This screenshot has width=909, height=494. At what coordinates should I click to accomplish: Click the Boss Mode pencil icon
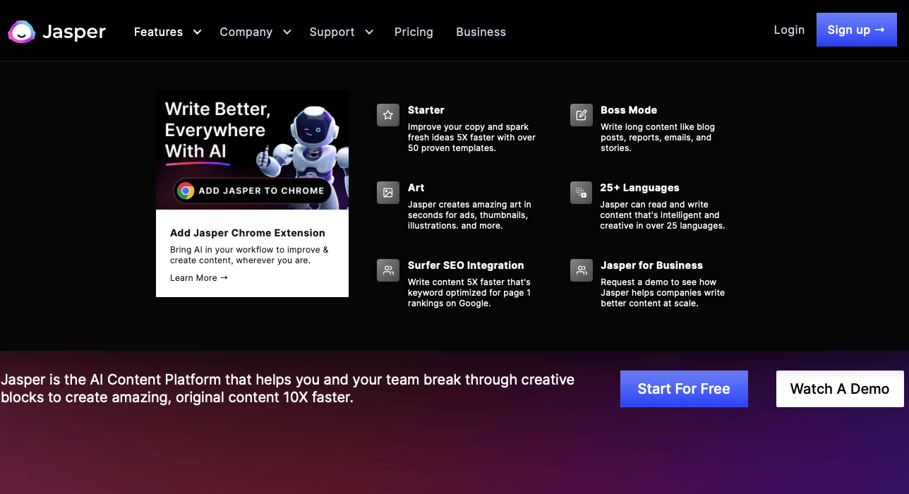point(582,115)
